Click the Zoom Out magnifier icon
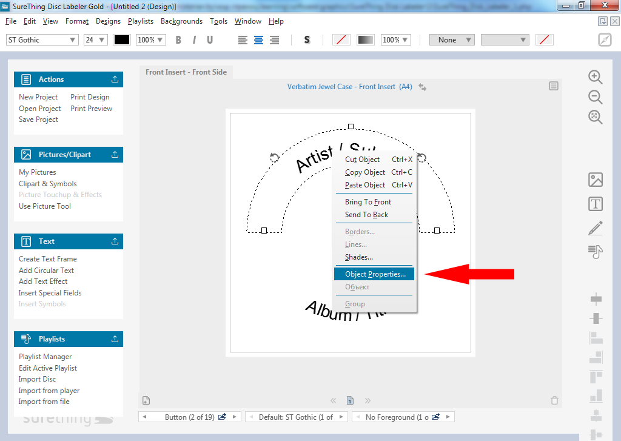 click(x=596, y=97)
